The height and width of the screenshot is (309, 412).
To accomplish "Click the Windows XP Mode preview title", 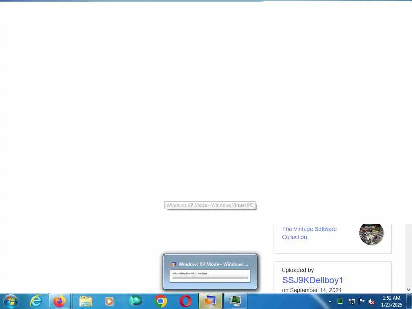I will pos(213,264).
